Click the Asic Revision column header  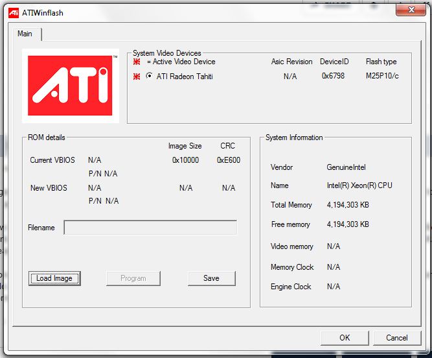click(x=291, y=62)
